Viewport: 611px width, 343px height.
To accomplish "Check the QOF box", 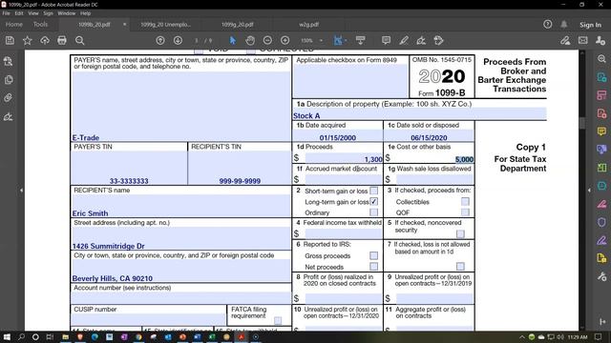I will point(465,212).
